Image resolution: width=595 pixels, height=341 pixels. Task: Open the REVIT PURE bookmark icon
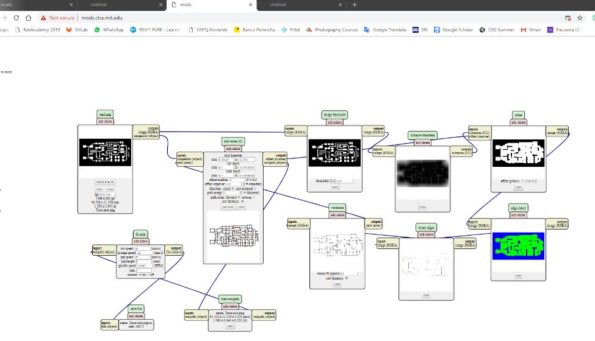[133, 29]
